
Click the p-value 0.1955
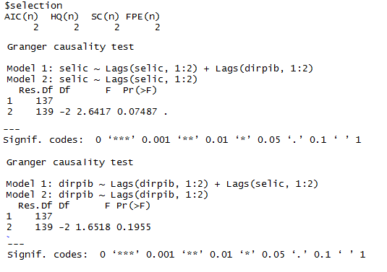[x=134, y=227]
